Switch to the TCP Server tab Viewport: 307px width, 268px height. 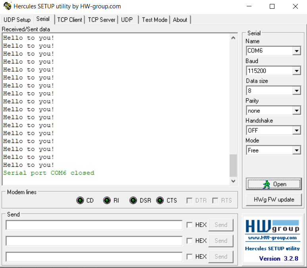(x=102, y=20)
